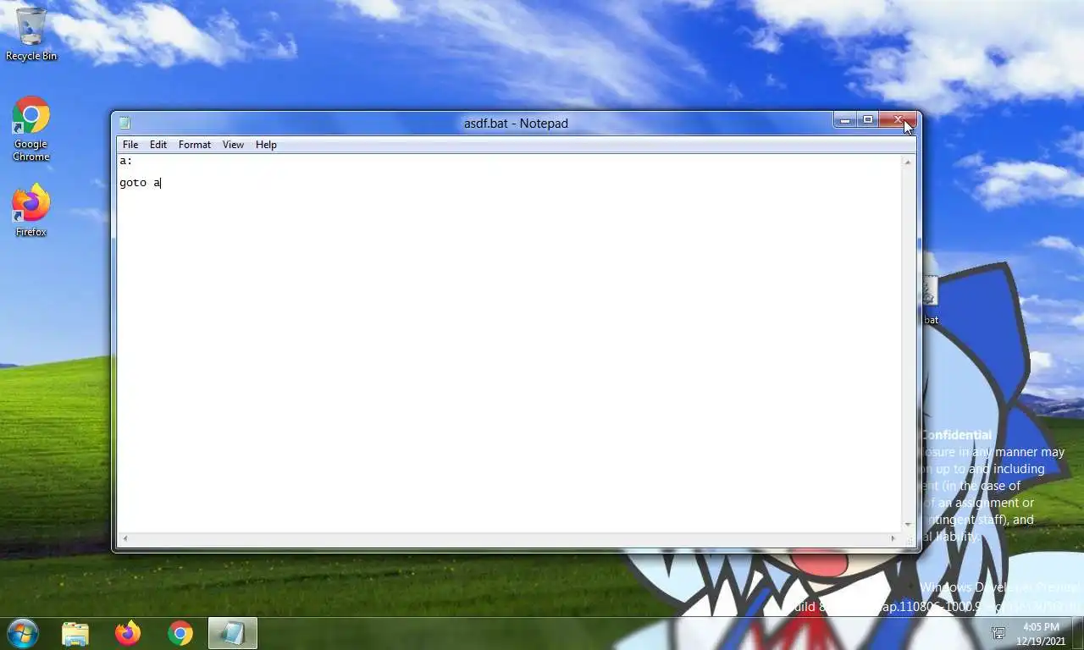
Task: Click the 'a:' line in the text area
Action: click(x=126, y=161)
